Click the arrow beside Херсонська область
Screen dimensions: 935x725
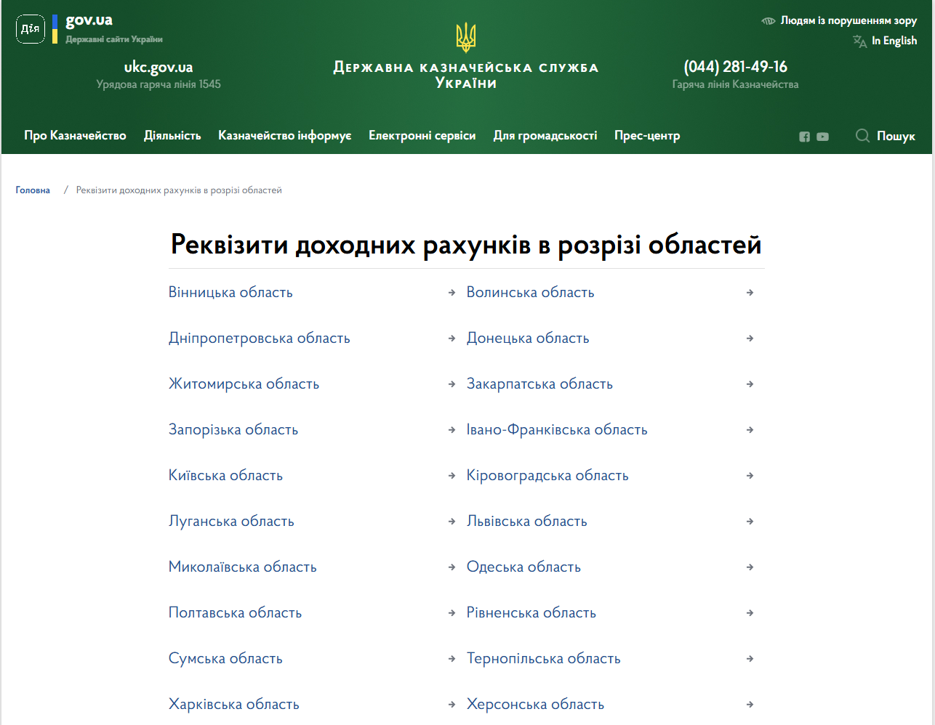(750, 705)
